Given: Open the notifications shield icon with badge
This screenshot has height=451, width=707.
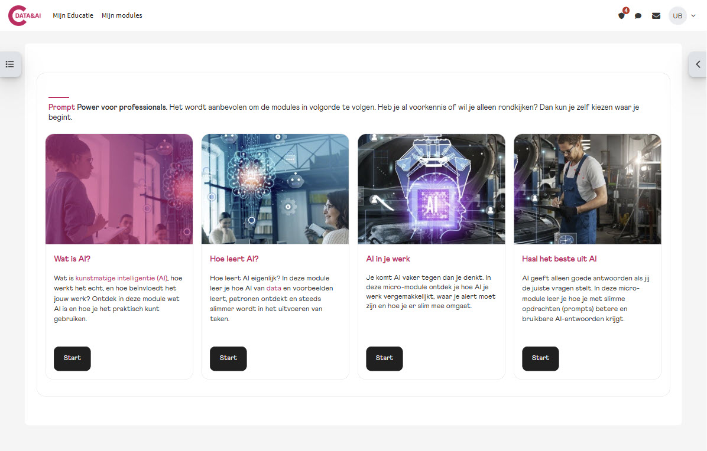Looking at the screenshot, I should tap(621, 15).
